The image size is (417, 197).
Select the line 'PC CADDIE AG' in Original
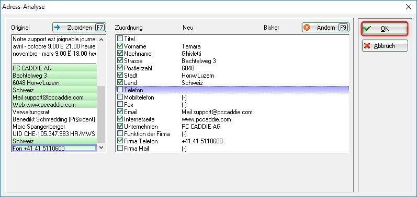54,68
